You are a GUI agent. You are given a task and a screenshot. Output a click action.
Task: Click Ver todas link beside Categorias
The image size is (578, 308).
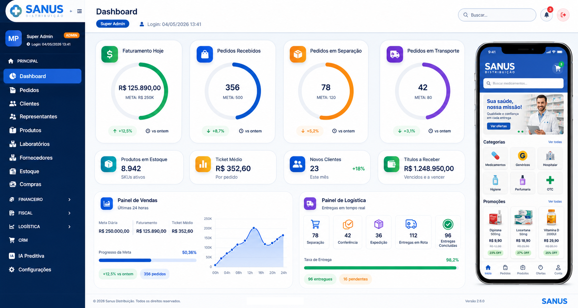pos(555,142)
